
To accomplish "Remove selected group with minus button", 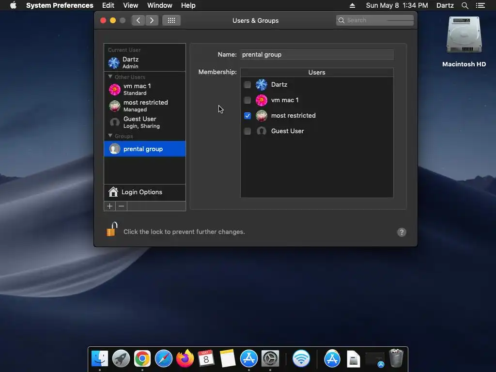I will tap(121, 206).
